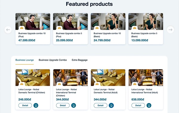
Task: Open Business Upgrade combo 10 (Plus) product image
Action: pos(33,21)
